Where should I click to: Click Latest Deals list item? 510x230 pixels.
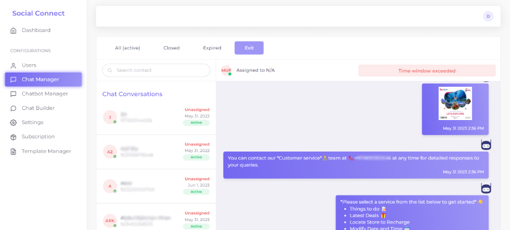(367, 215)
